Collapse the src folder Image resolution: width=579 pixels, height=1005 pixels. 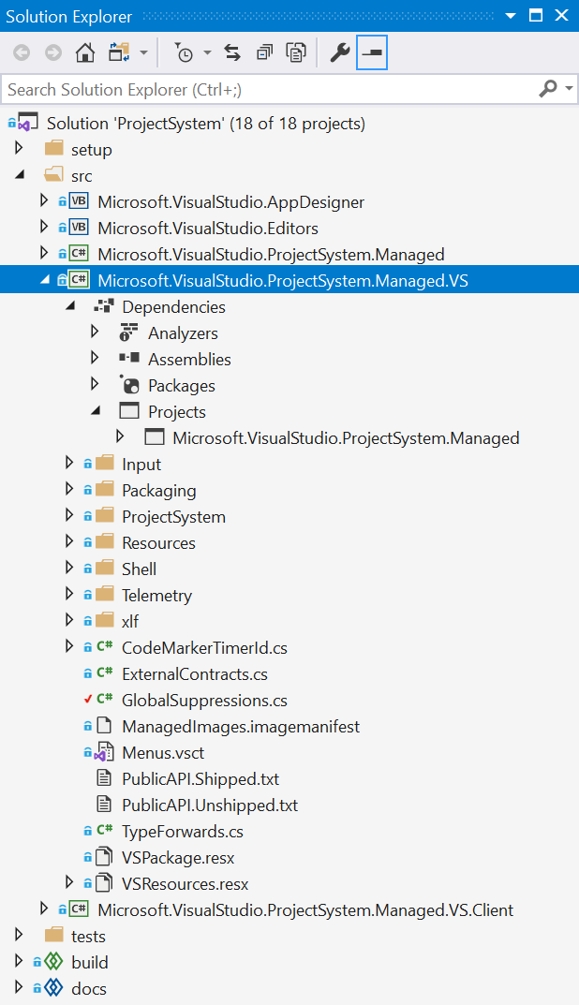pyautogui.click(x=20, y=174)
